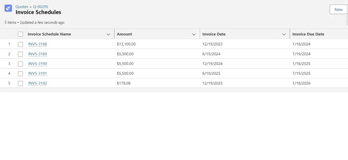
Task: Select checkbox for row INVS-3189
Action: pos(20,54)
